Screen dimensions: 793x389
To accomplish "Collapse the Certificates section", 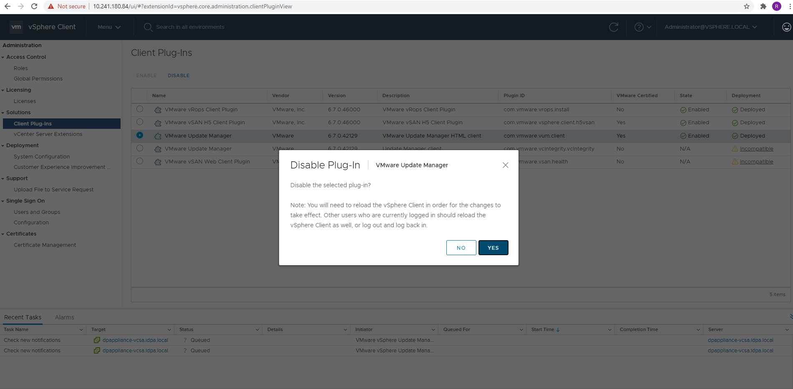I will [x=3, y=234].
